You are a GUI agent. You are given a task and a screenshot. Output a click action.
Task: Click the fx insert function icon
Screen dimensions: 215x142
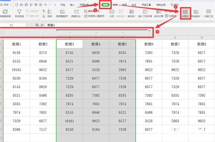click(42, 25)
